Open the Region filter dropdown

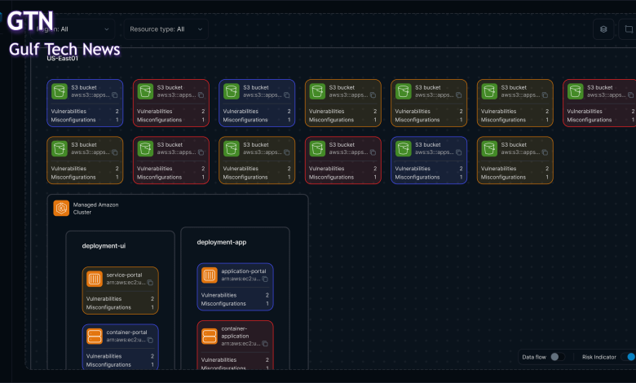pyautogui.click(x=77, y=29)
